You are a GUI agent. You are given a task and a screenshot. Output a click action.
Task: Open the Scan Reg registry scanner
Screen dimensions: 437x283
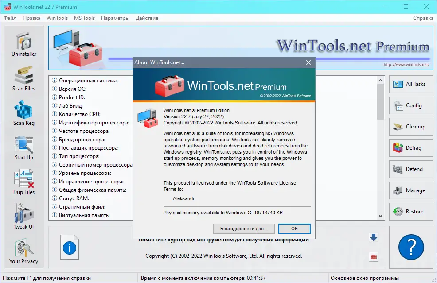tap(24, 114)
